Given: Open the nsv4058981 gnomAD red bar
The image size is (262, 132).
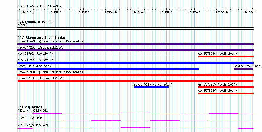Looking at the screenshot, I should [135, 75].
